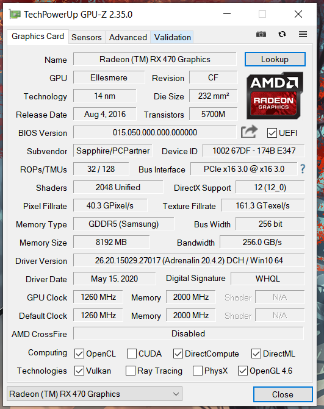Take a screenshot using the camera icon
The height and width of the screenshot is (409, 324).
261,34
